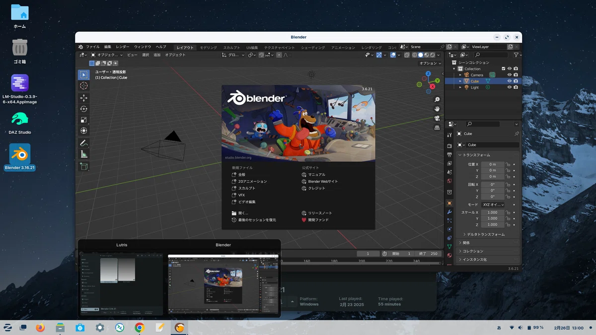The image size is (596, 335).
Task: Open the Output properties tab
Action: pos(449,155)
